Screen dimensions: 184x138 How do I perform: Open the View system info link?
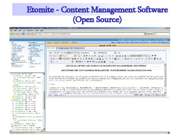pyautogui.click(x=36, y=50)
